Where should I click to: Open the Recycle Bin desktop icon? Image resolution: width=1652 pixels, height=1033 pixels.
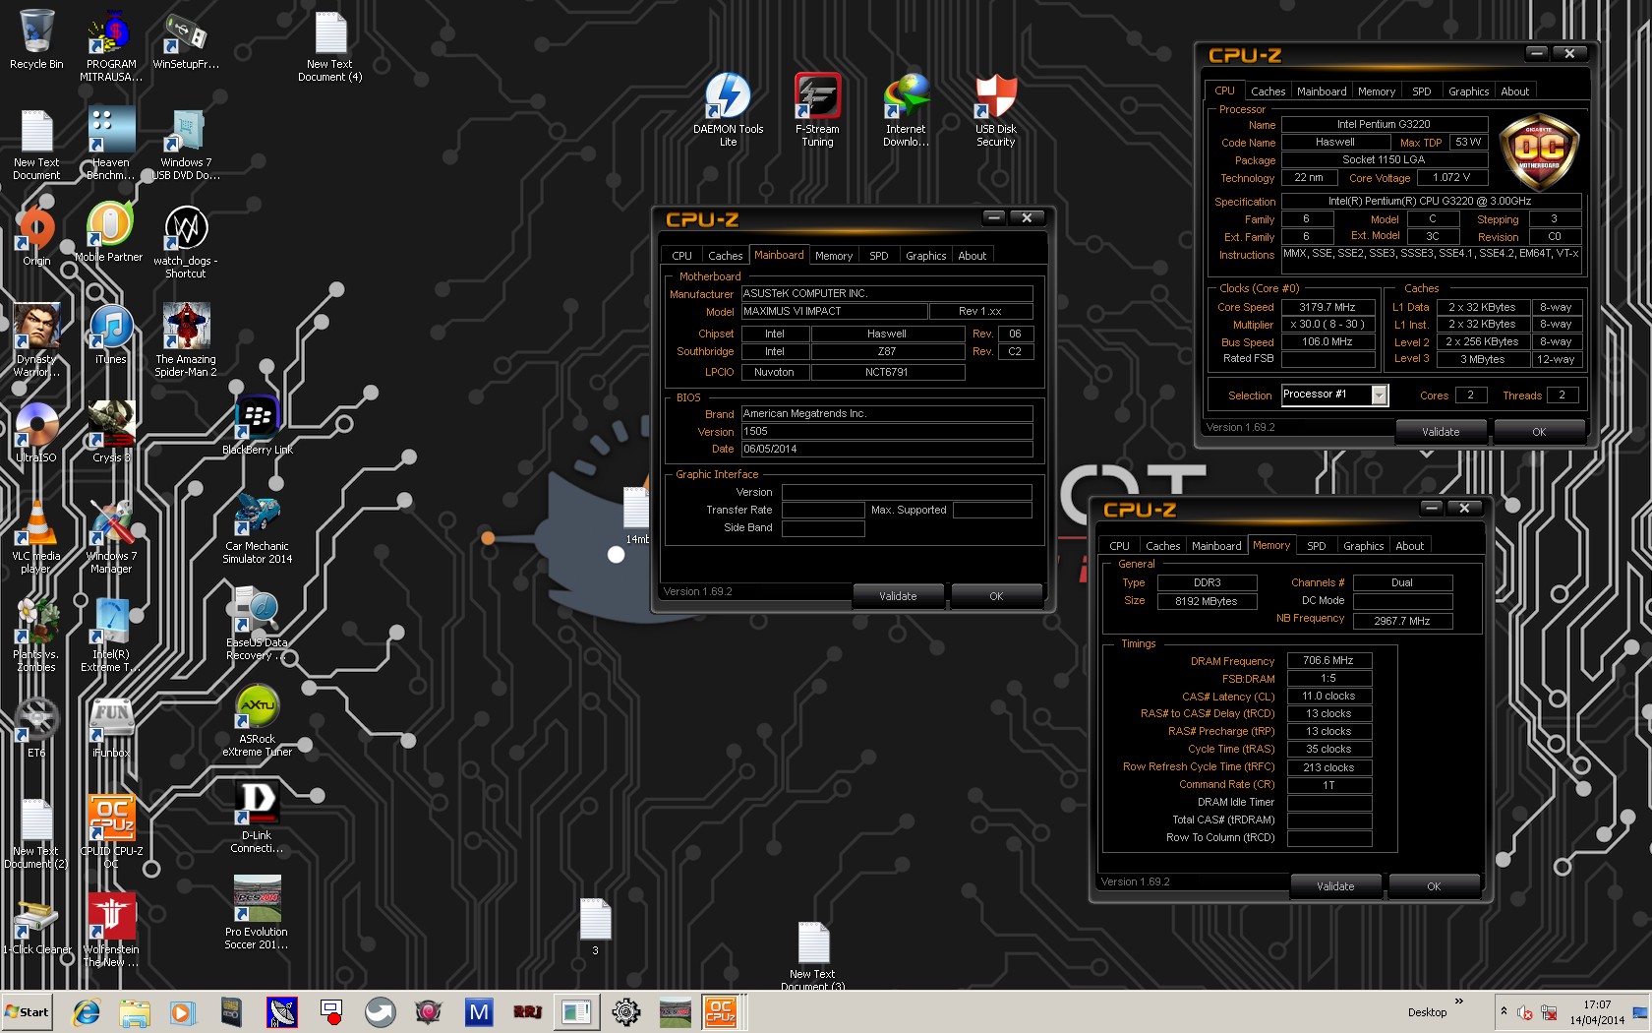36,39
